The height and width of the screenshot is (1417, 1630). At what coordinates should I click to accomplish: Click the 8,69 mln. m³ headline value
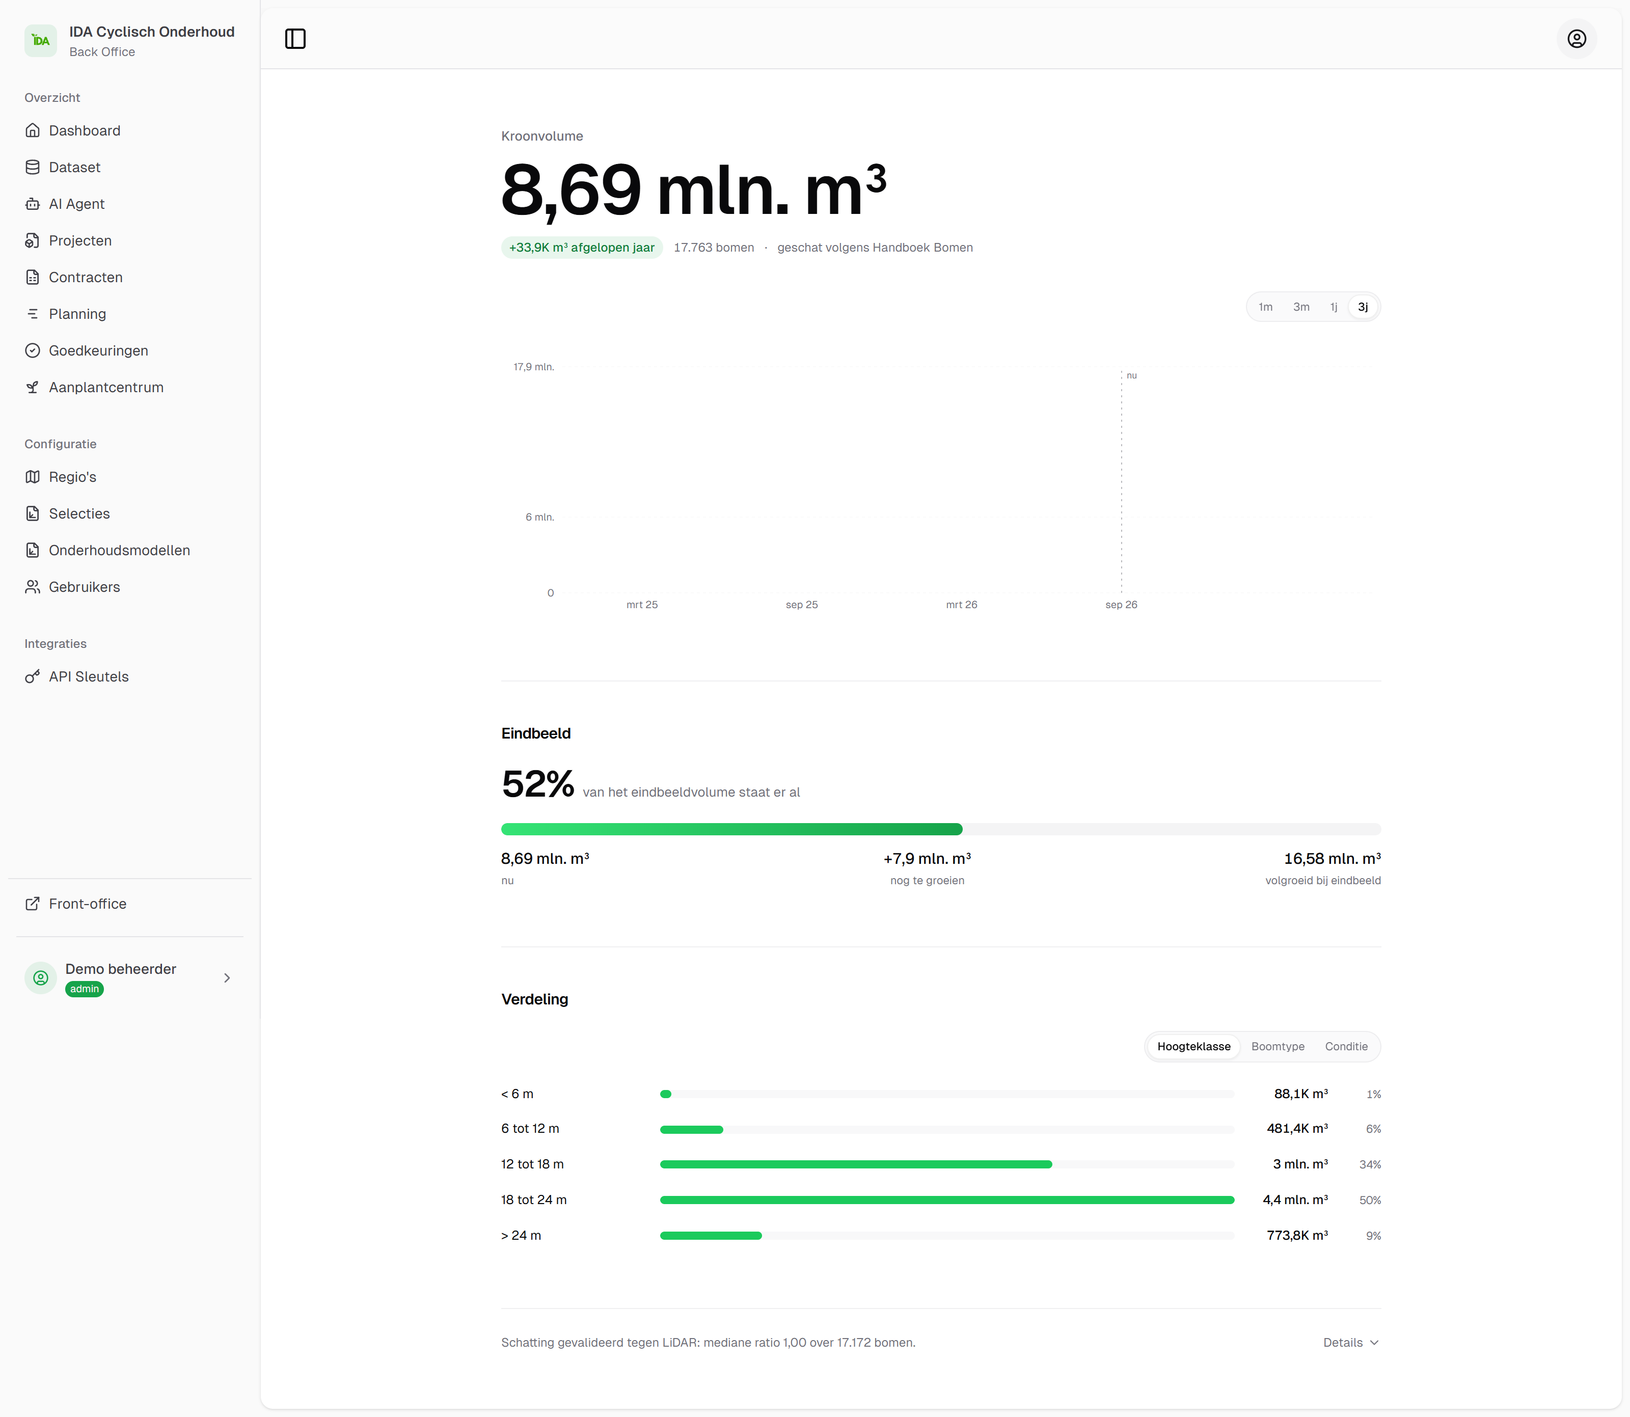[694, 190]
